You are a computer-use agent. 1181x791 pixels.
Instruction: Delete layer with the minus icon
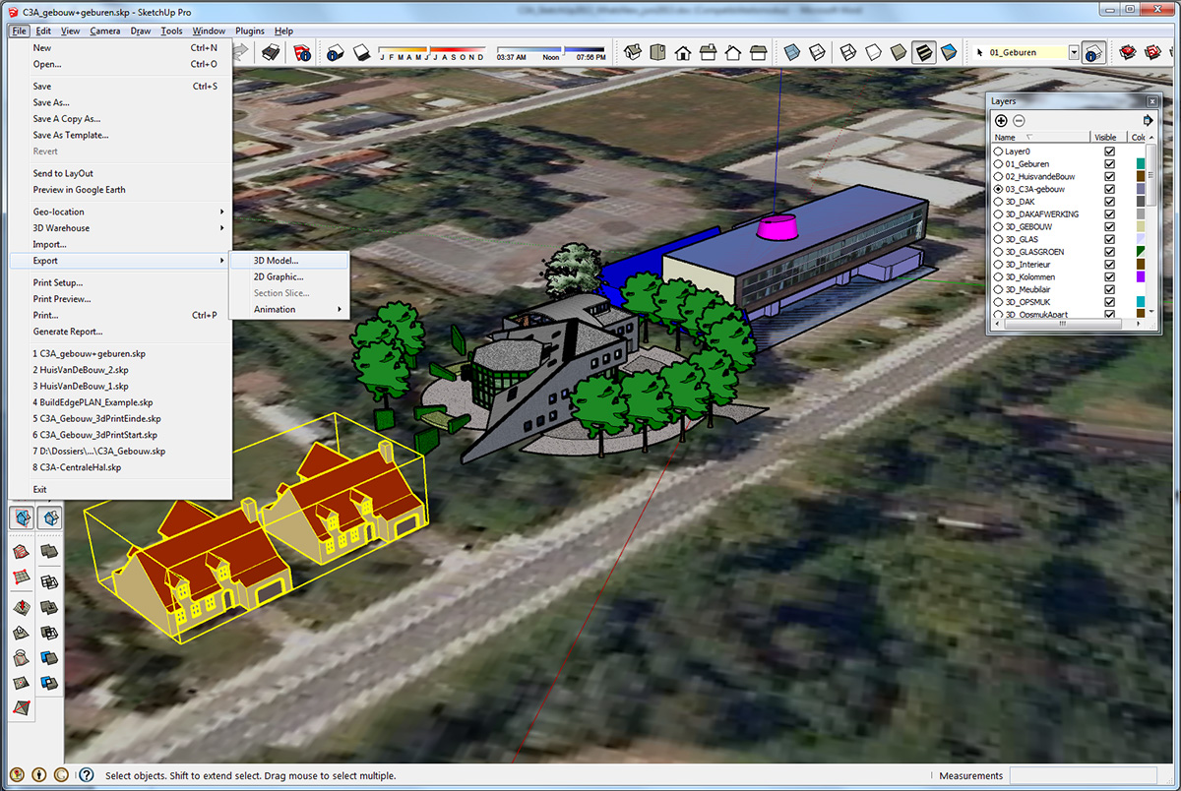(x=1020, y=120)
